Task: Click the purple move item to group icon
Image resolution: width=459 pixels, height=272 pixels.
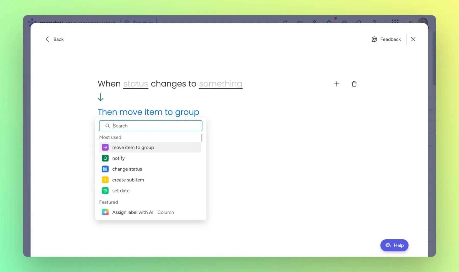Action: point(105,147)
